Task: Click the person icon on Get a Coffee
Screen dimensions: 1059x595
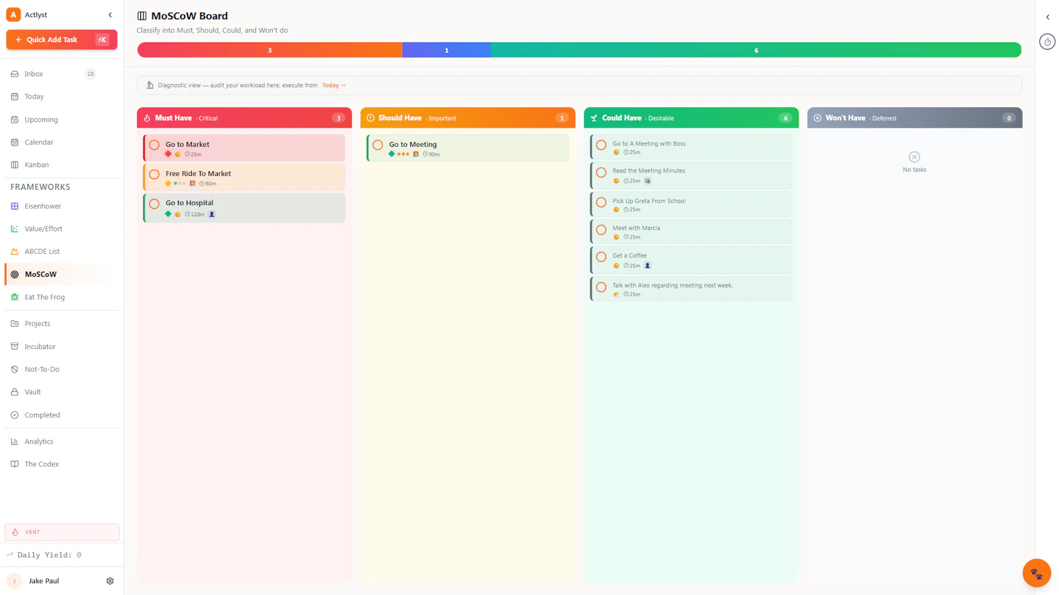Action: coord(647,266)
